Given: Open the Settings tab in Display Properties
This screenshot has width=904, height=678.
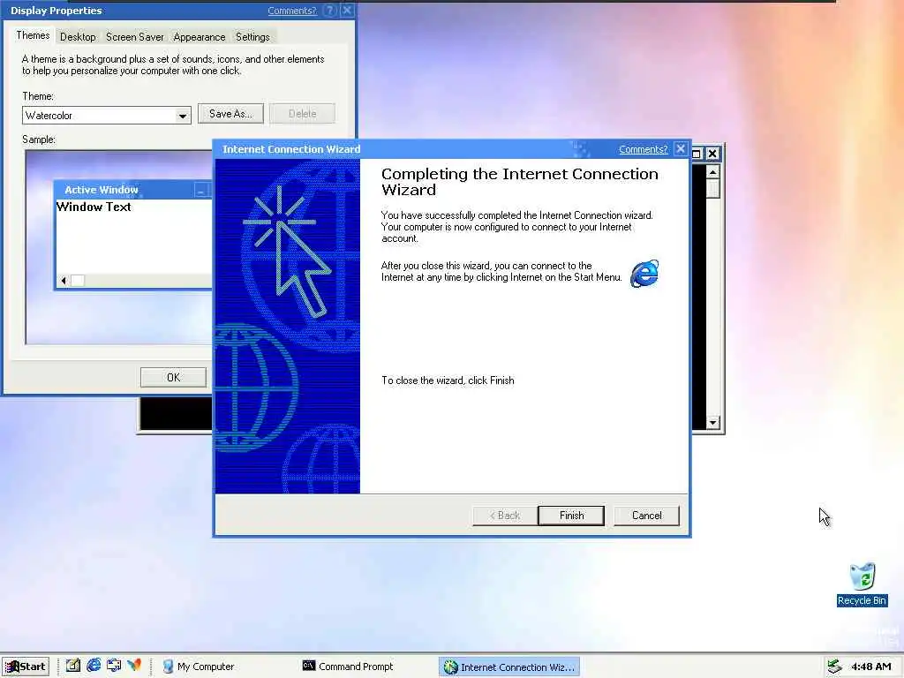Looking at the screenshot, I should pyautogui.click(x=252, y=37).
